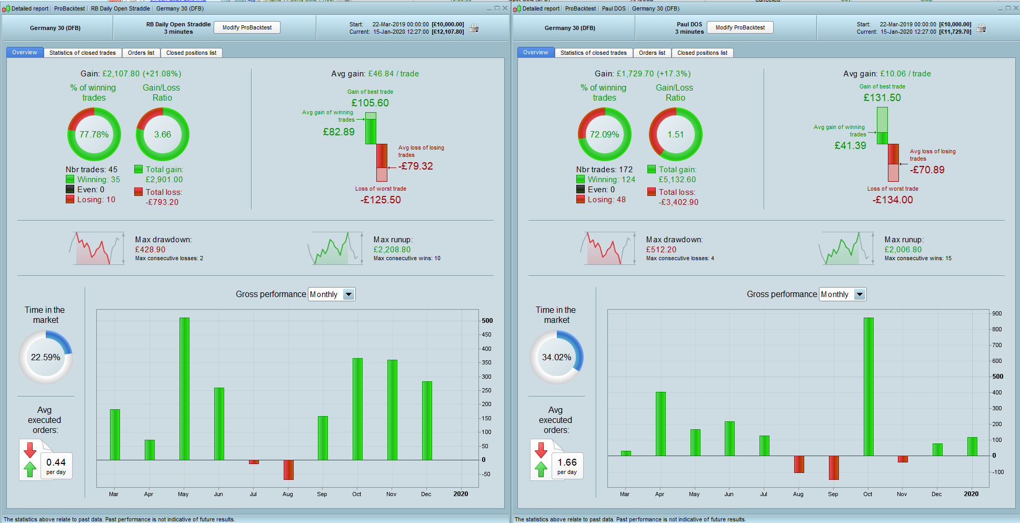Click the Monthly combo box text in left panel
1020x523 pixels.
(325, 294)
